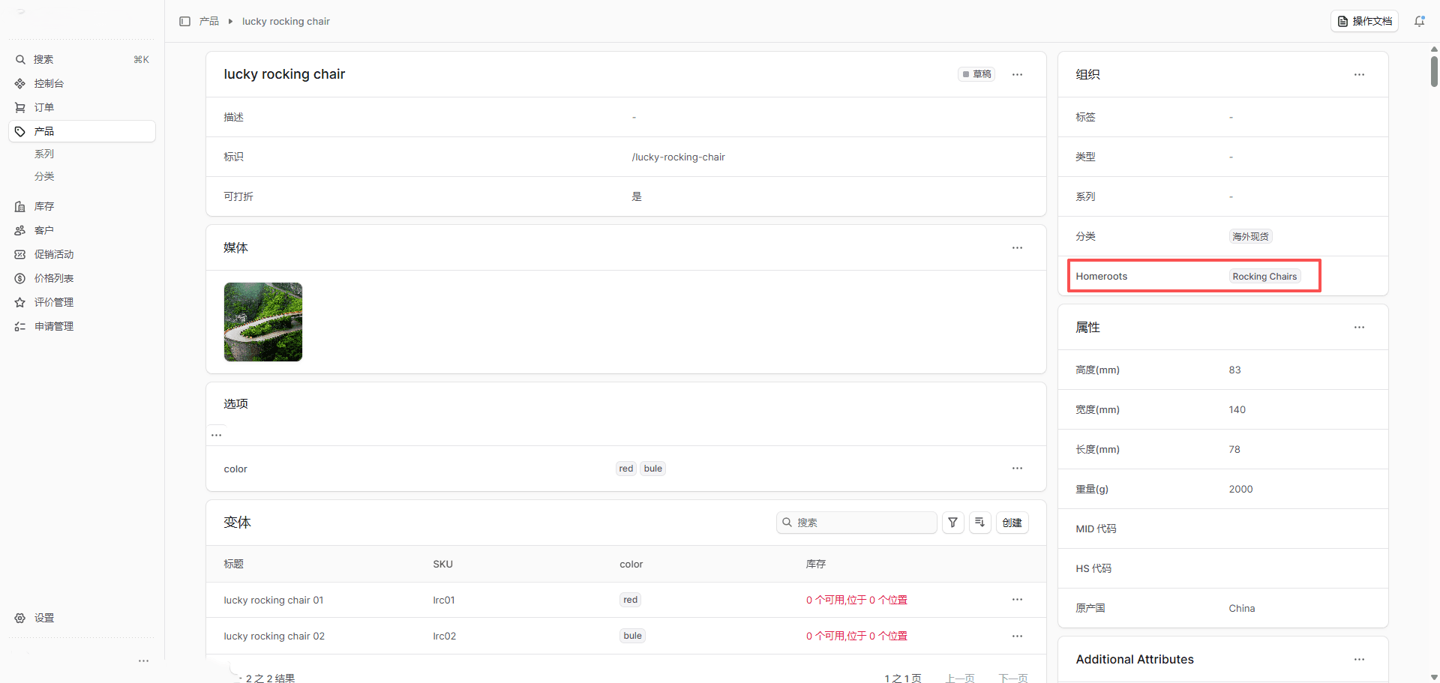Screen dimensions: 1440x683
Task: Open the operation docs button
Action: point(1364,21)
